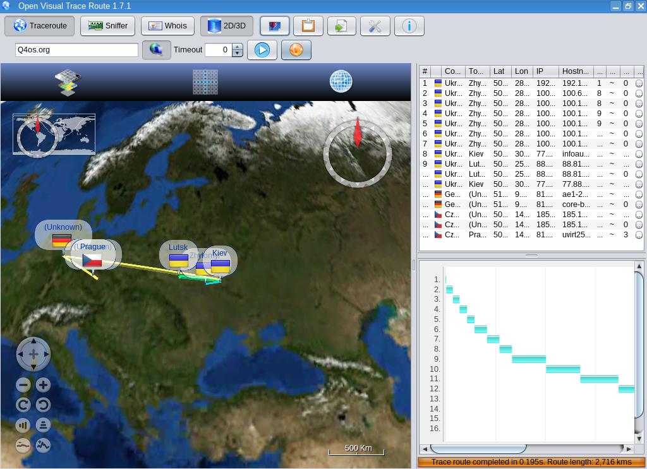Rotate map heading clockwise
Viewport: 647px width, 469px height.
[23, 405]
